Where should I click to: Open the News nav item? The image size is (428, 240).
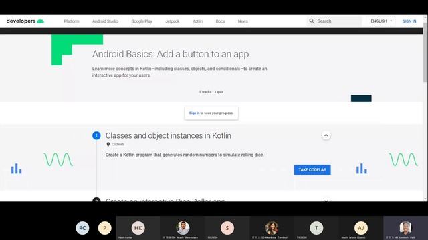243,21
